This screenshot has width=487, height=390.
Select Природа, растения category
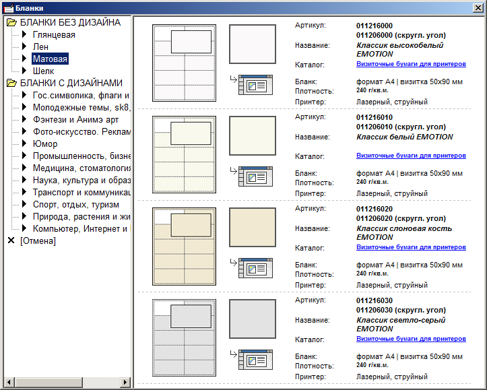click(x=82, y=217)
